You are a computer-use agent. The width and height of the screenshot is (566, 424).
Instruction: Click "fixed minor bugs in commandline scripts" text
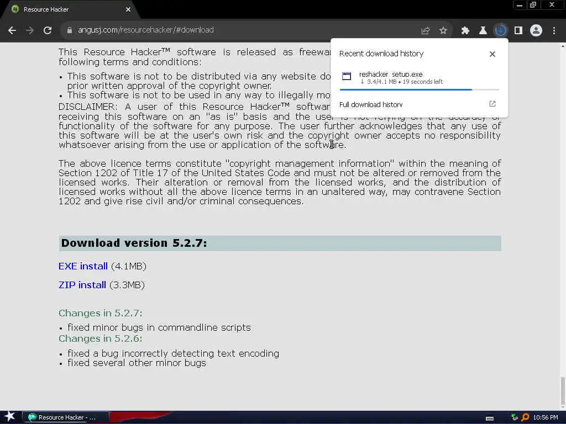tap(159, 327)
